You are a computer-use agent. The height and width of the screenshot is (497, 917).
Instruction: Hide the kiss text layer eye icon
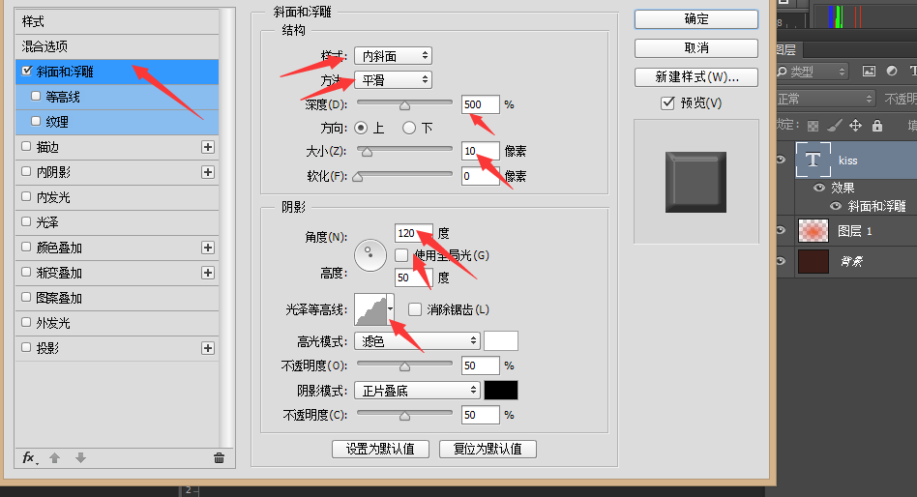(x=782, y=161)
